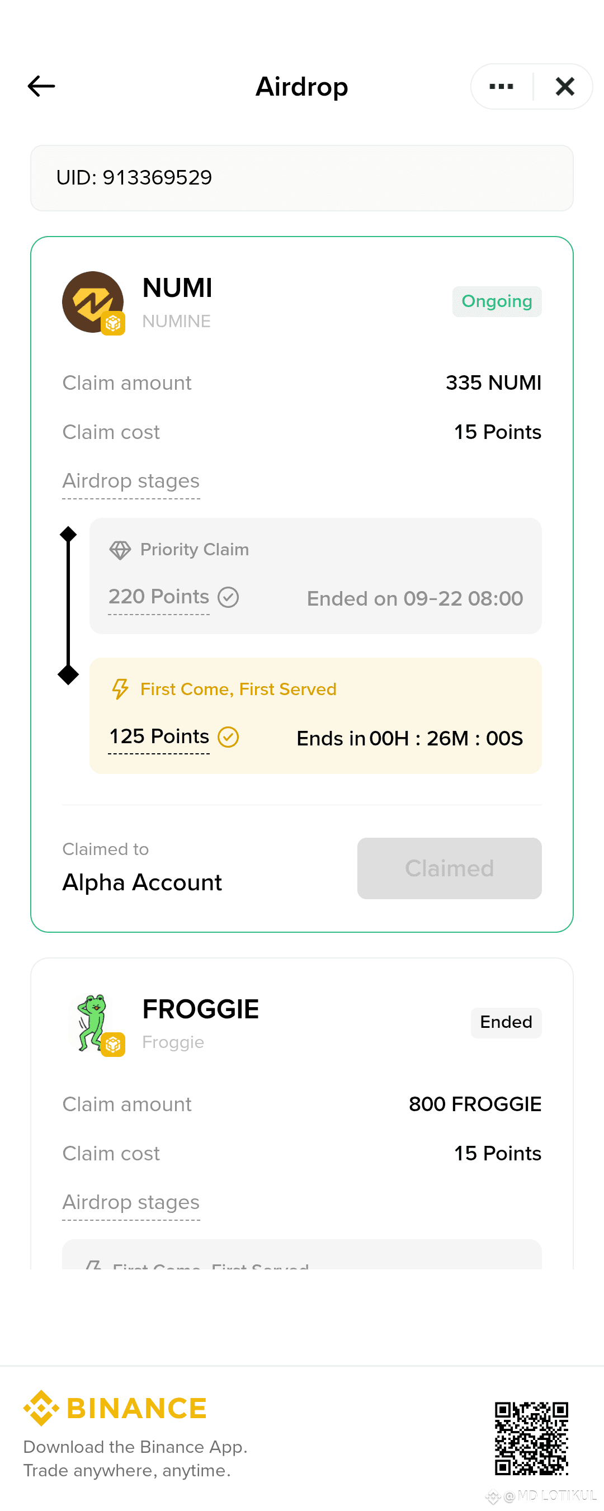Tap the back arrow icon
Screen dimensions: 604x1511
(41, 86)
